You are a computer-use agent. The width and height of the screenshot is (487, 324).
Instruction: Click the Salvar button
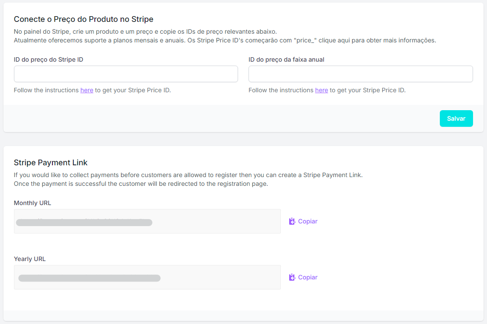coord(456,118)
